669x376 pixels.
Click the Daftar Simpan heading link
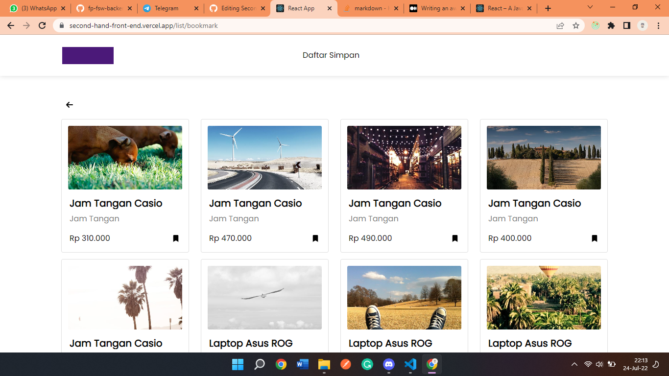331,55
